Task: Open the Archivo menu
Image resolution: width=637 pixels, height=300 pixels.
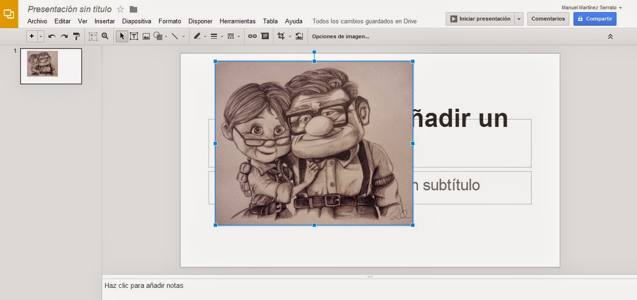Action: [37, 21]
